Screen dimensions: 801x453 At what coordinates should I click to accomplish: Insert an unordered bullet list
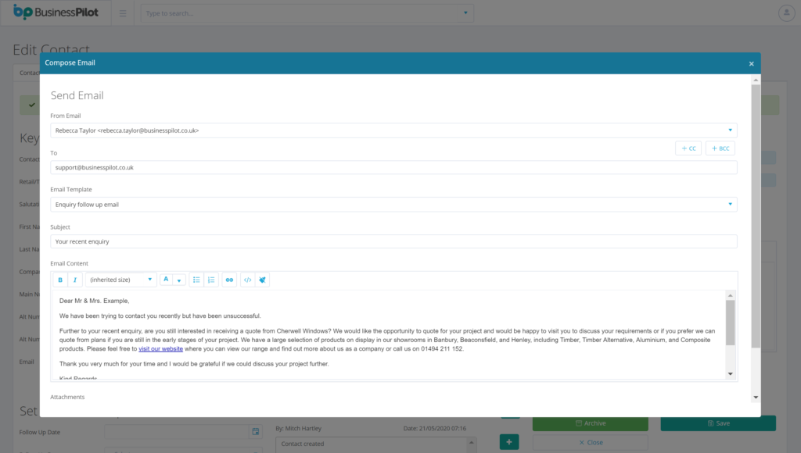196,280
